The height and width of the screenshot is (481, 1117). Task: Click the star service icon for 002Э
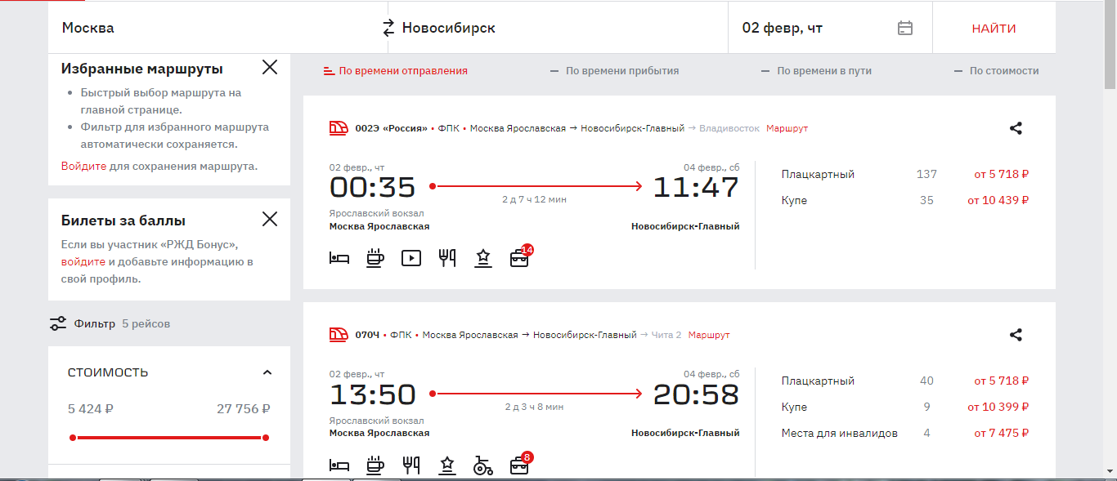click(x=483, y=258)
